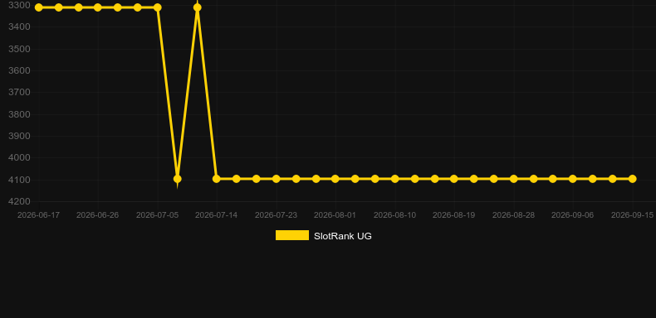This screenshot has height=318, width=656.
Task: Click the spike data point at 3300 after the dip
Action: tap(197, 7)
